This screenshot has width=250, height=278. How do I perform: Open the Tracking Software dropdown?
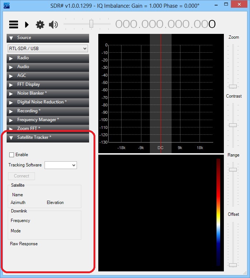[61, 165]
